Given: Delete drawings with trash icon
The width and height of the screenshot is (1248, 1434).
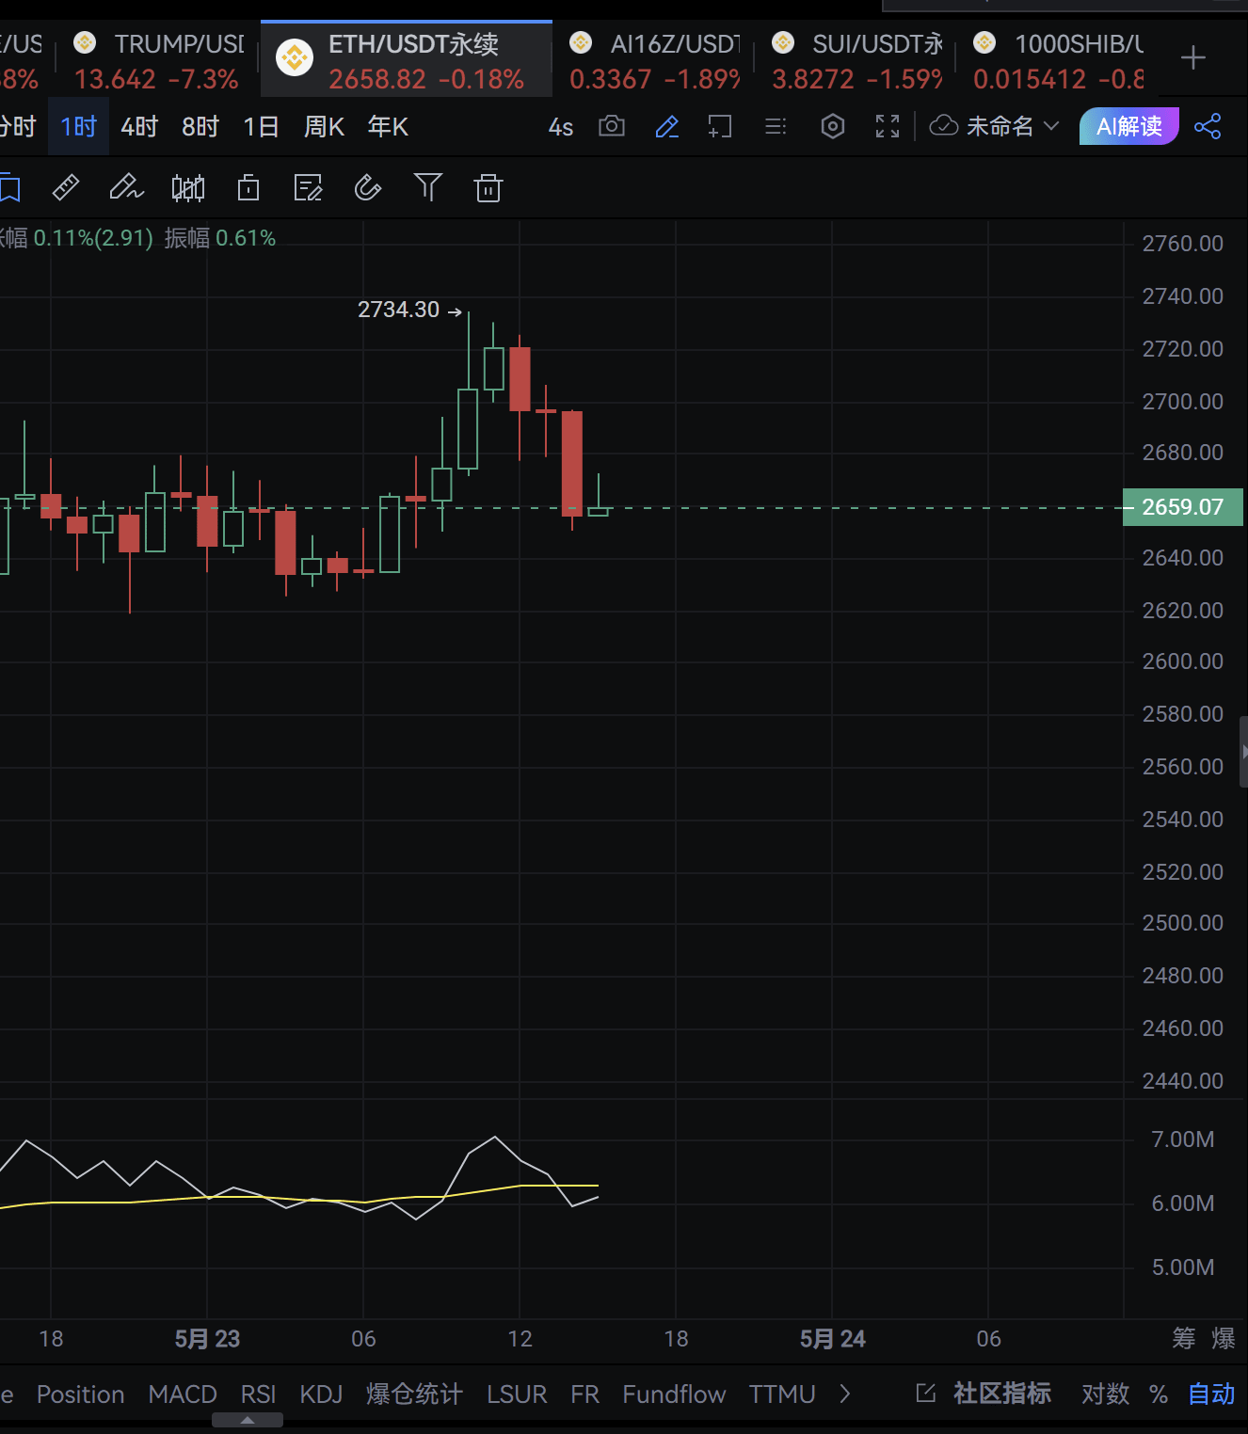Looking at the screenshot, I should [x=488, y=187].
